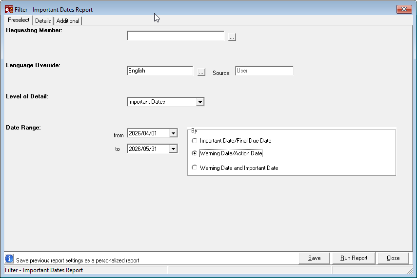This screenshot has width=417, height=278.
Task: Switch to the Preselect tab
Action: (19, 20)
